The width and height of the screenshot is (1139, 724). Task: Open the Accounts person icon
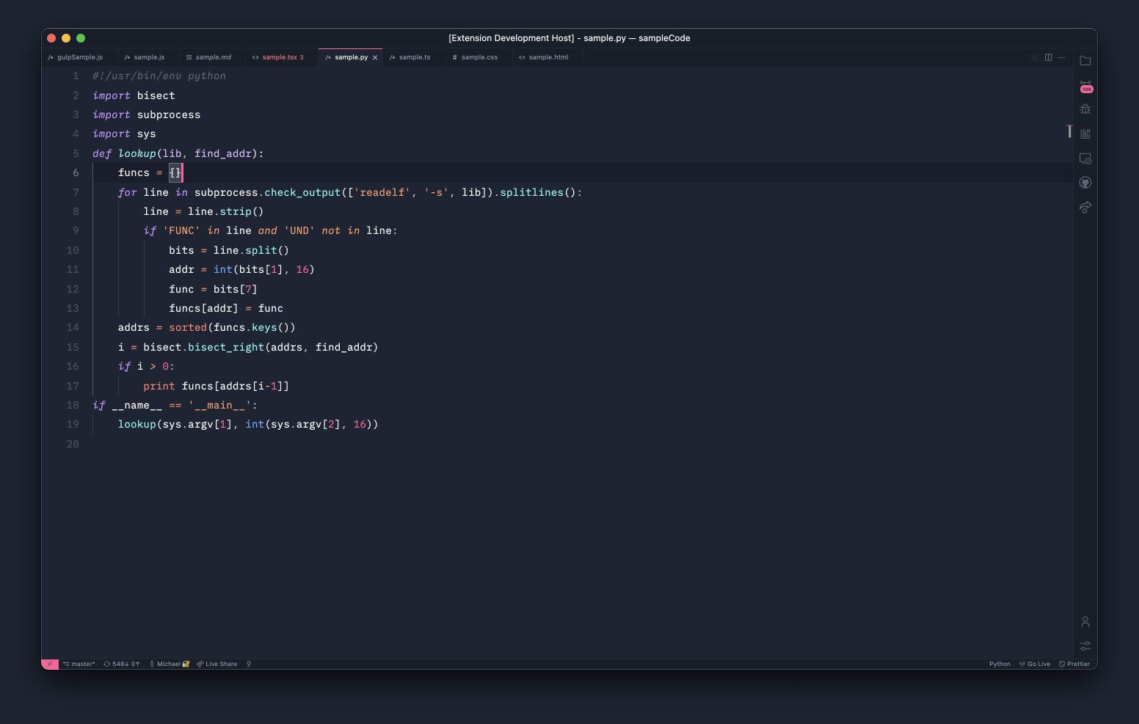1085,622
